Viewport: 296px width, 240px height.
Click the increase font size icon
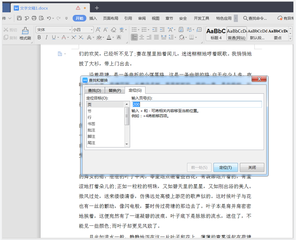[98, 30]
